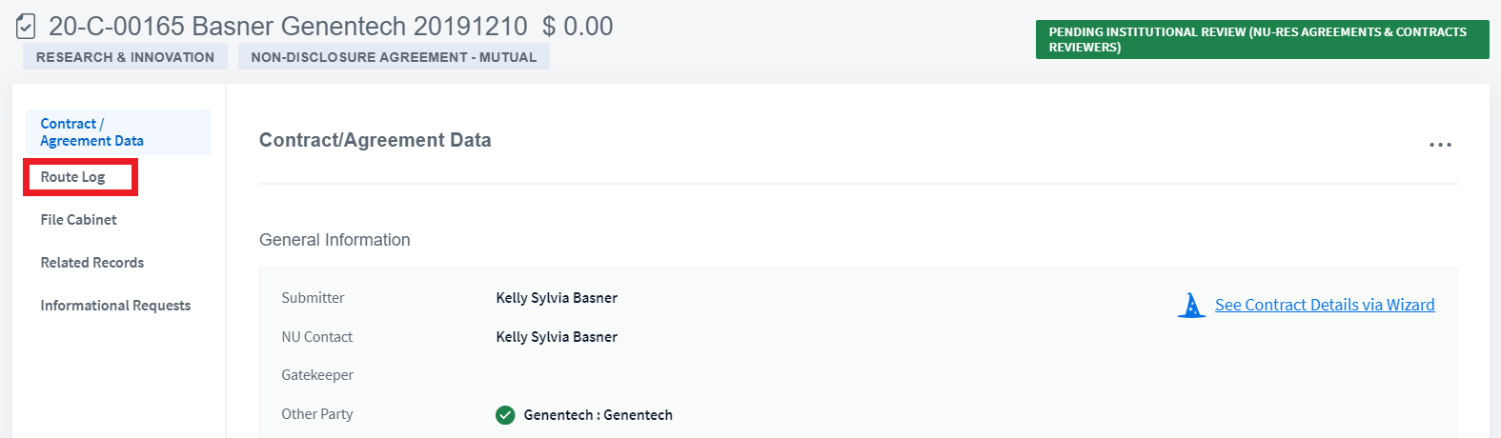Open See Contract Details via Wizard link
1501x438 pixels.
pyautogui.click(x=1325, y=305)
